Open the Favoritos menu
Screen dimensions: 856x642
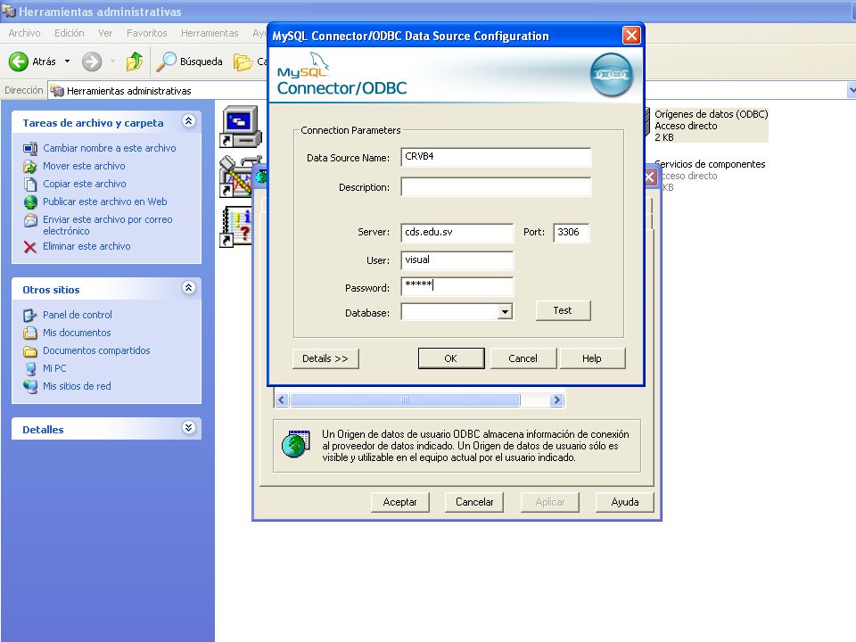(x=147, y=33)
